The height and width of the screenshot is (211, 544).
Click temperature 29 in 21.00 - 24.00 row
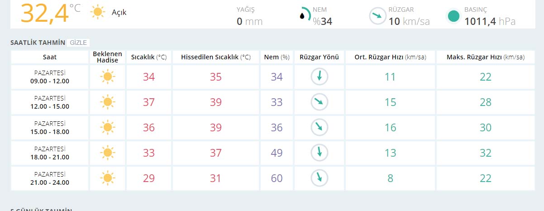tap(149, 178)
